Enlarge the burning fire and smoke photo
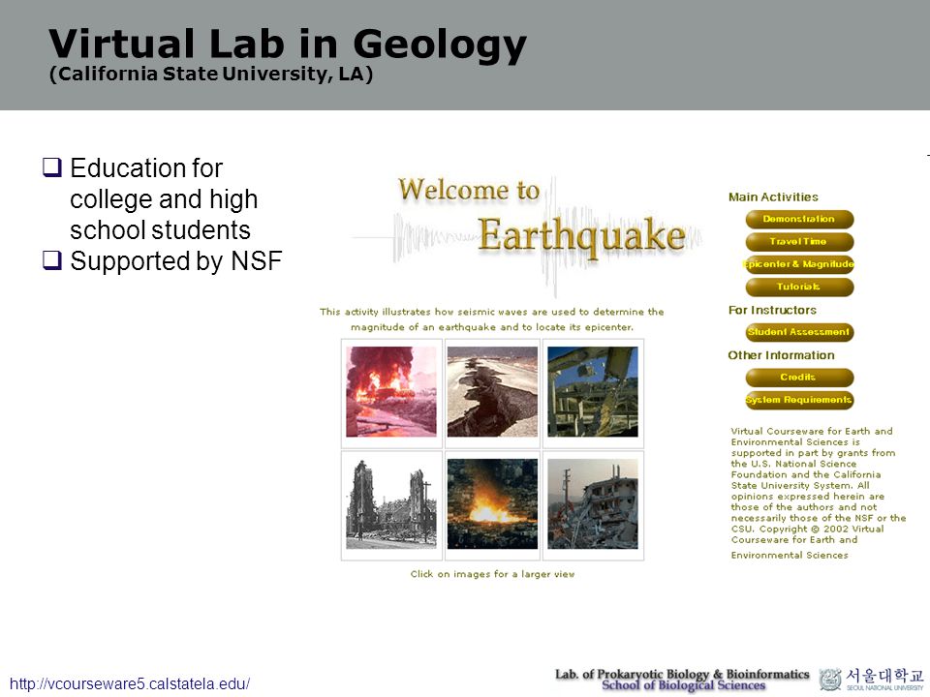The width and height of the screenshot is (930, 697). [x=391, y=392]
